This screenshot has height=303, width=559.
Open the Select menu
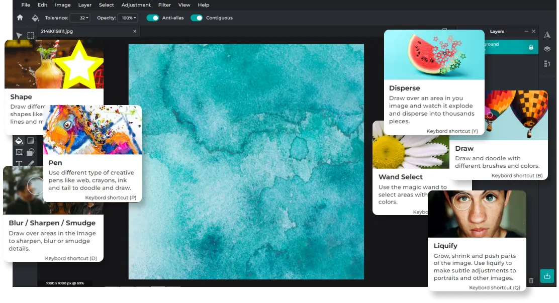point(106,5)
